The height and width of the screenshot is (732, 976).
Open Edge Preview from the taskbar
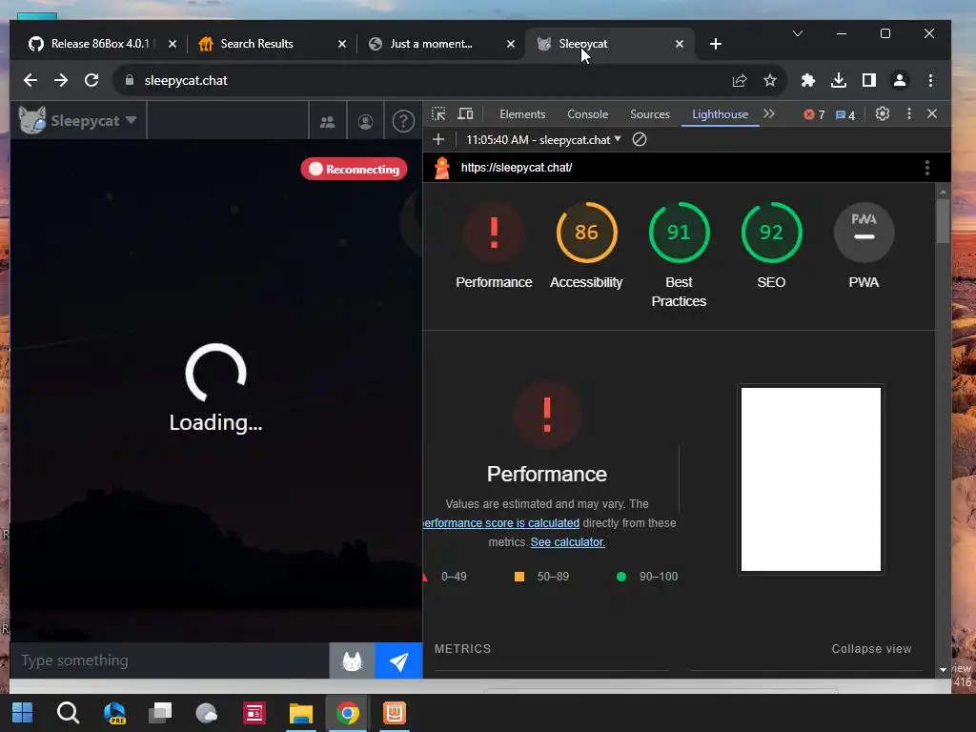pos(114,713)
